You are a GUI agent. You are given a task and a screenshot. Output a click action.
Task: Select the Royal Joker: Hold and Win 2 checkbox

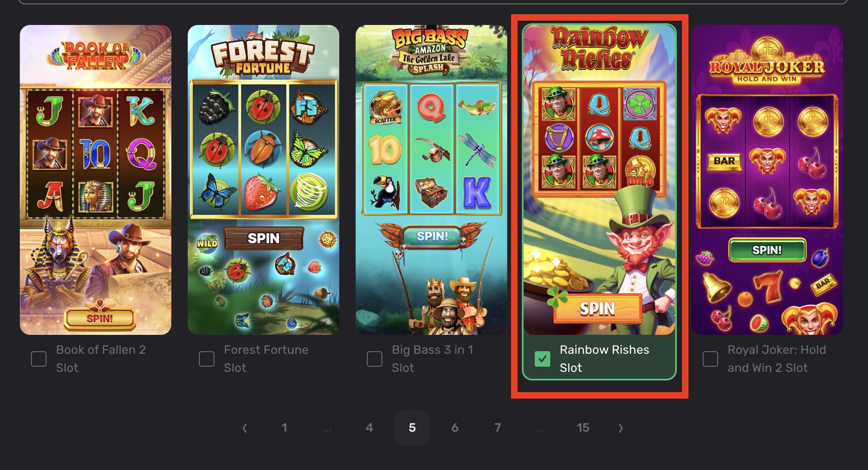click(710, 359)
